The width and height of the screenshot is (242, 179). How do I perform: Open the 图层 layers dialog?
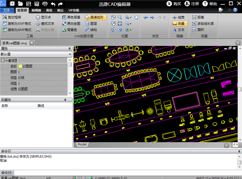pyautogui.click(x=91, y=24)
